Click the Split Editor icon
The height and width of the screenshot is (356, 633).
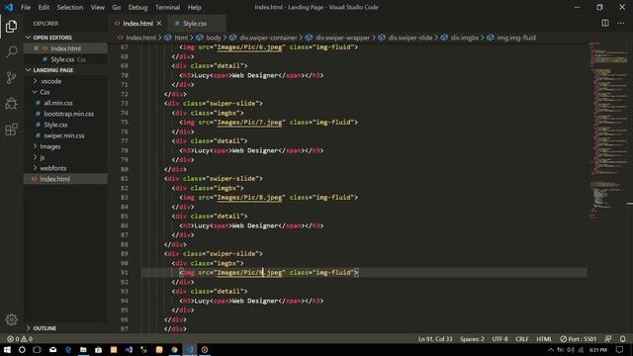605,23
